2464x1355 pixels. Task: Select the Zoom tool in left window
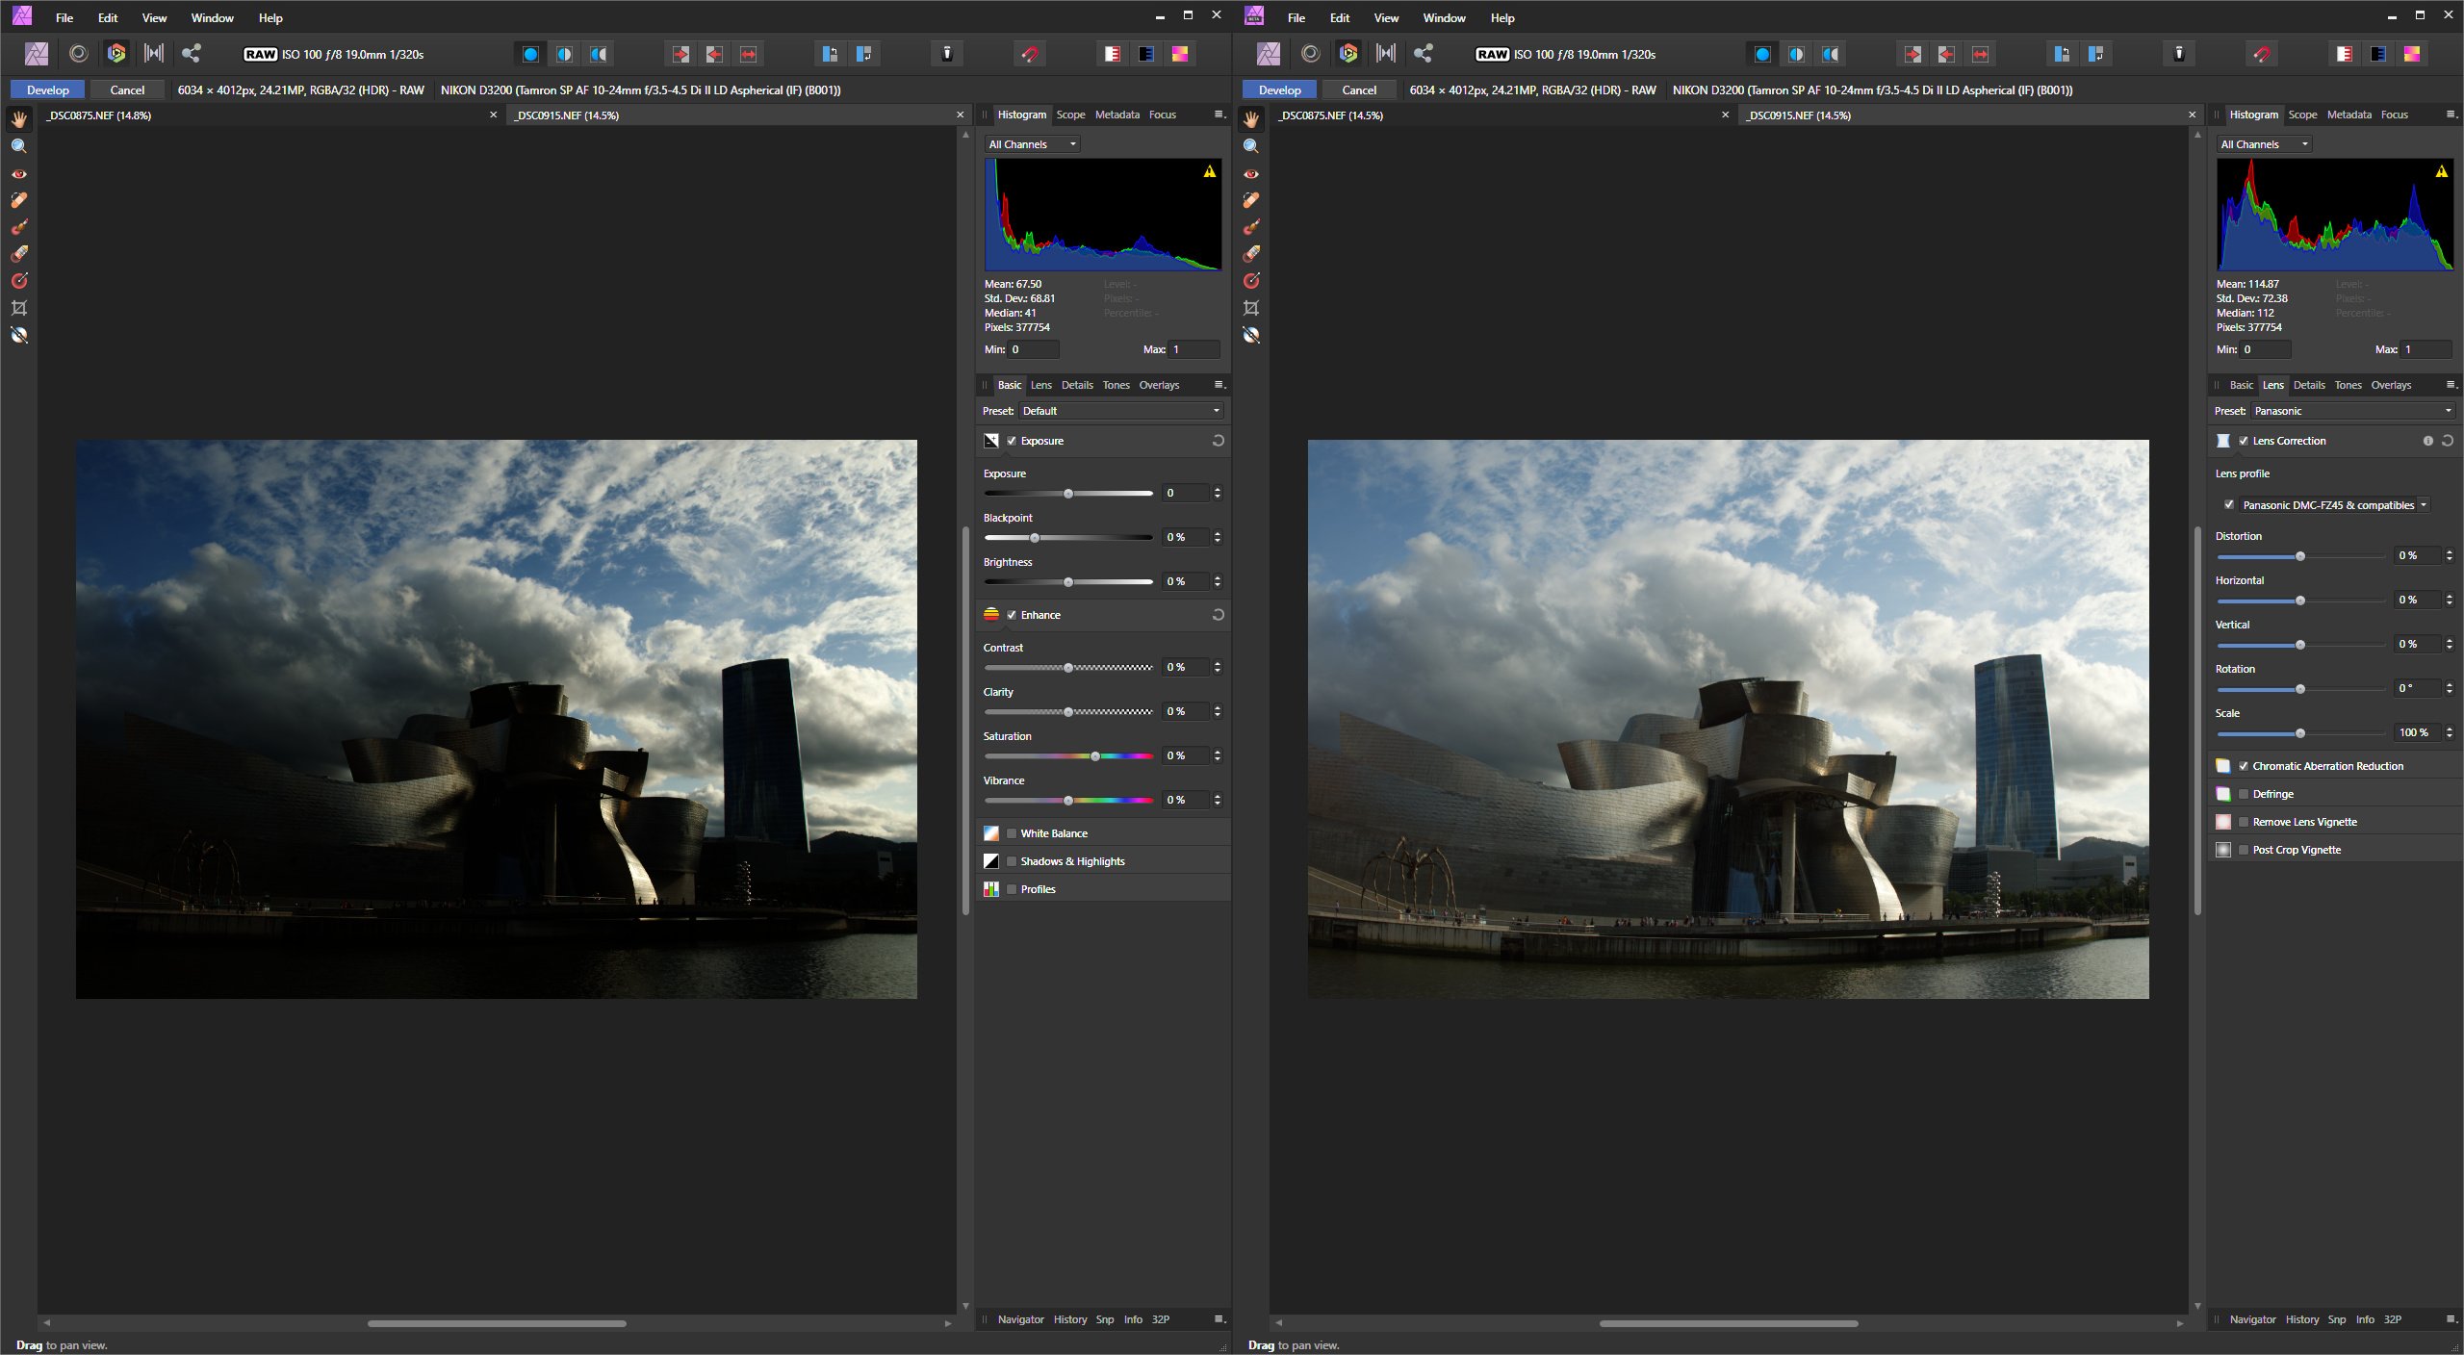(19, 146)
